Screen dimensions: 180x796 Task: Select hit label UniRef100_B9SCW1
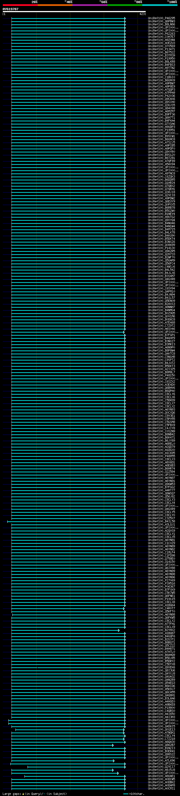point(161,136)
